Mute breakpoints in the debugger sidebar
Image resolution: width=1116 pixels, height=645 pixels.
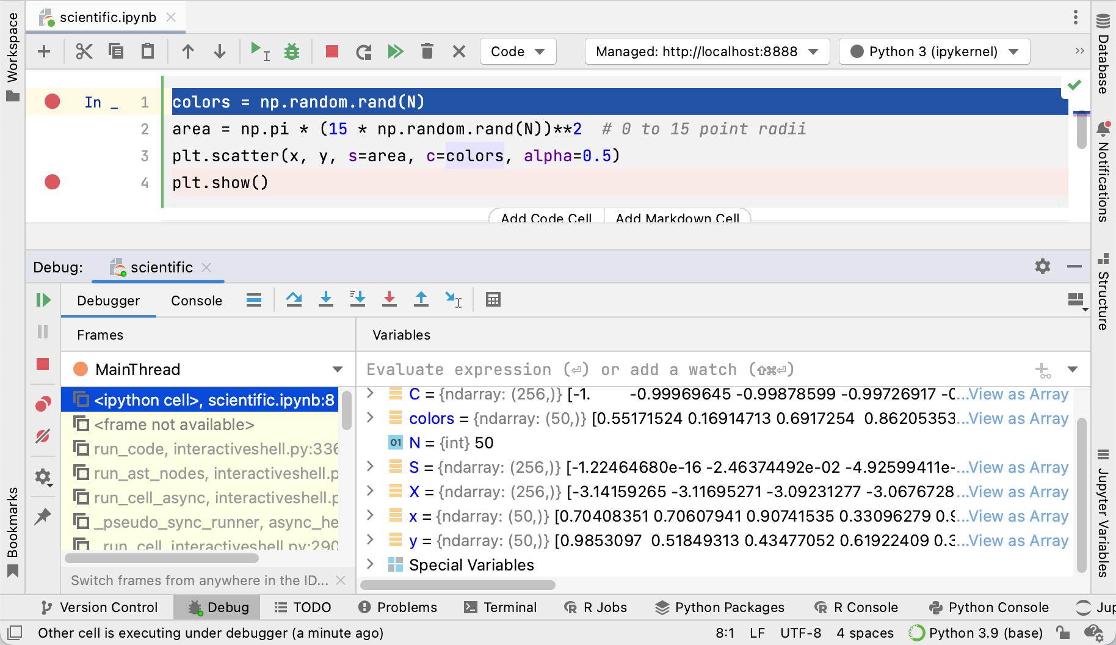(43, 436)
